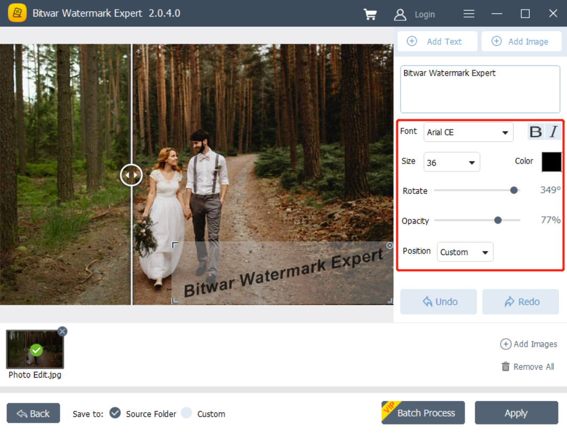Viewport: 567px width, 433px height.
Task: Click Add Image button
Action: (521, 42)
